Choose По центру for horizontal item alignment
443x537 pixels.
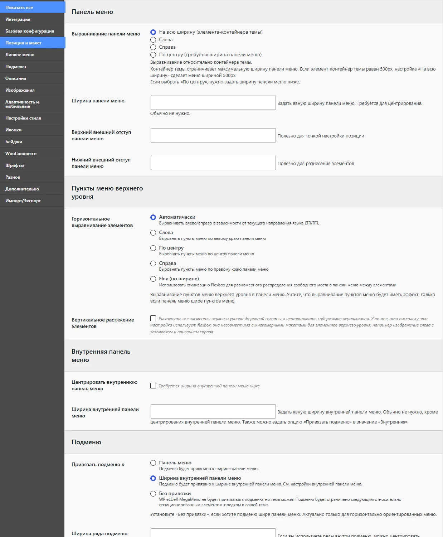point(153,248)
